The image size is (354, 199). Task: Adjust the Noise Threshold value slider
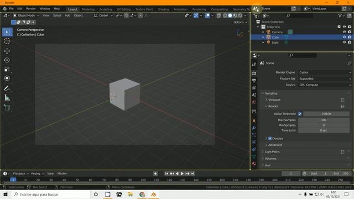(x=326, y=114)
